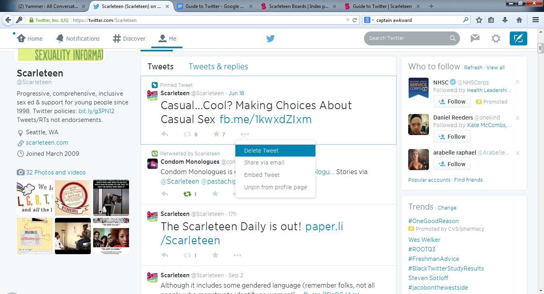Favorite the Condom Monologues tweet
Image resolution: width=544 pixels, height=294 pixels.
(215, 194)
